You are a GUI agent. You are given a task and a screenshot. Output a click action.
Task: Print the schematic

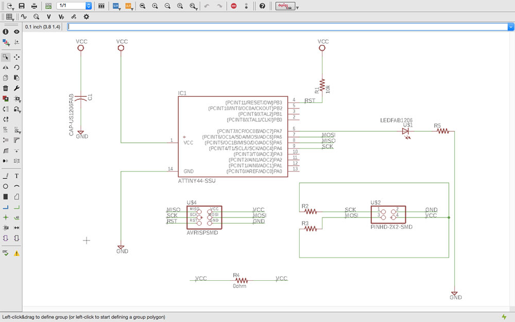click(x=34, y=6)
